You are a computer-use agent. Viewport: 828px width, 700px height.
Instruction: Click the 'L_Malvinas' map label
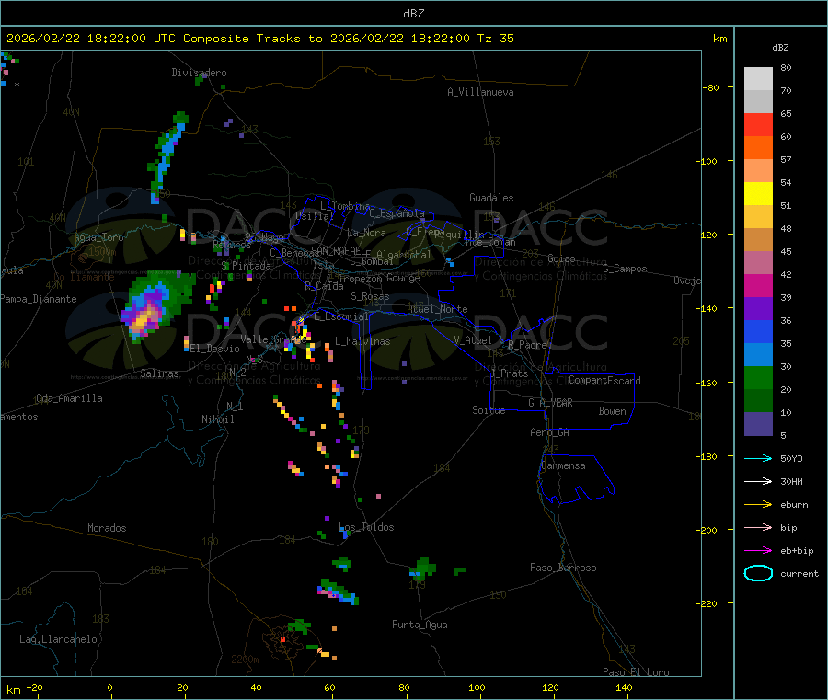pos(362,342)
